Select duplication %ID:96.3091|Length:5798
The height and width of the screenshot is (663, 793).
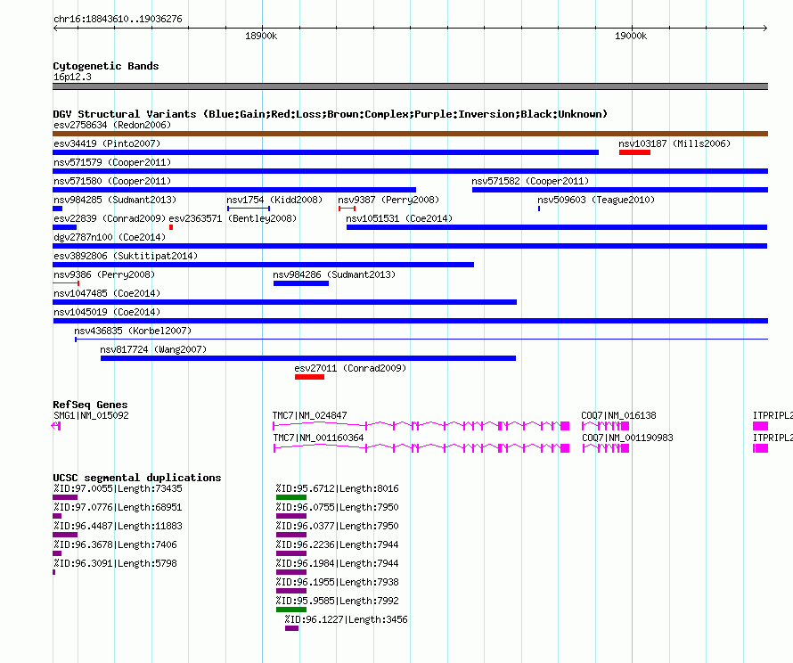coord(115,563)
